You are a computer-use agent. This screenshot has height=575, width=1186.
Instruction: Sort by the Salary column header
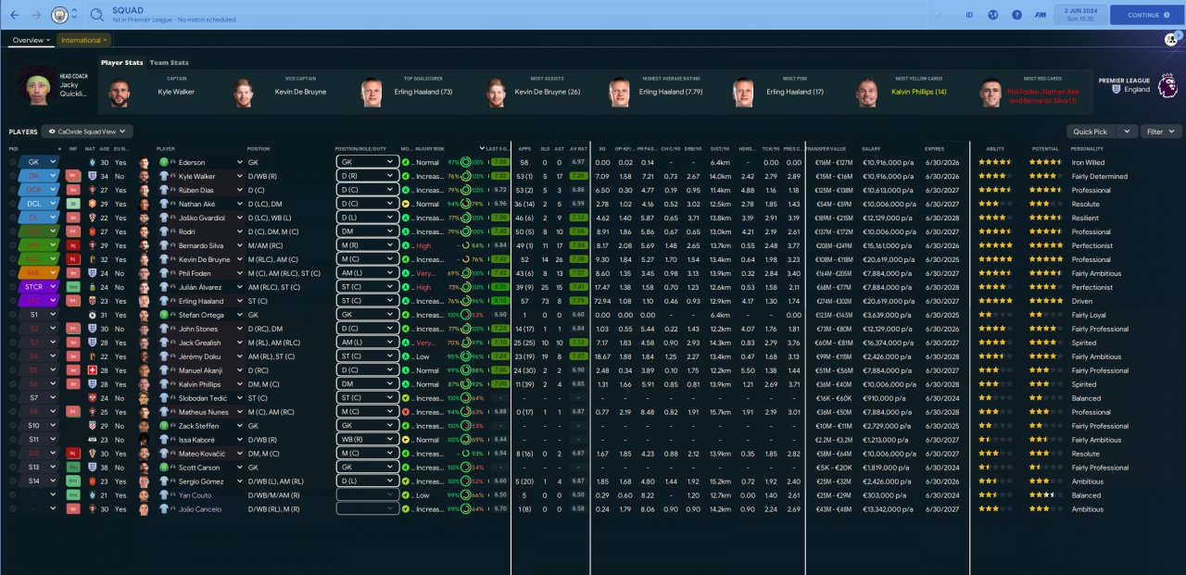(871, 148)
